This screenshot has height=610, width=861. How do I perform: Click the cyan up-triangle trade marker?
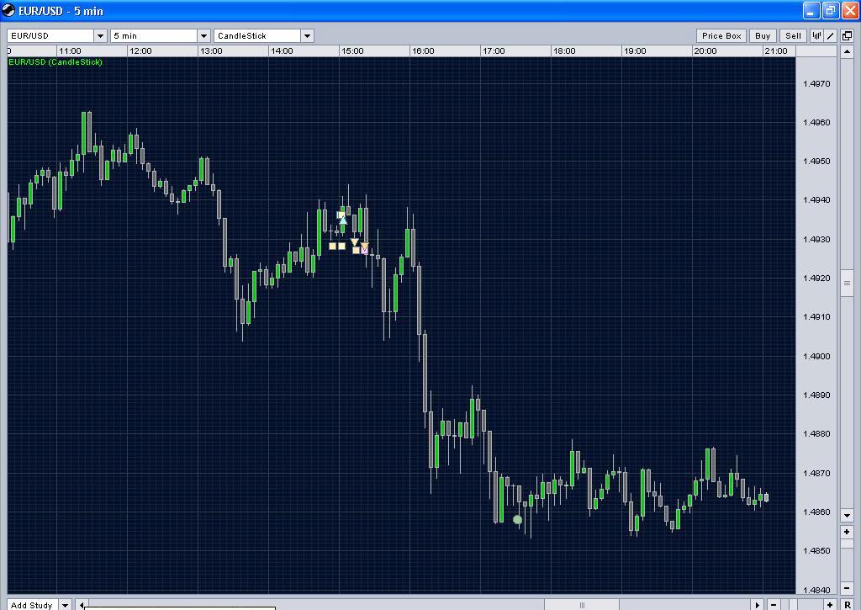coord(343,220)
